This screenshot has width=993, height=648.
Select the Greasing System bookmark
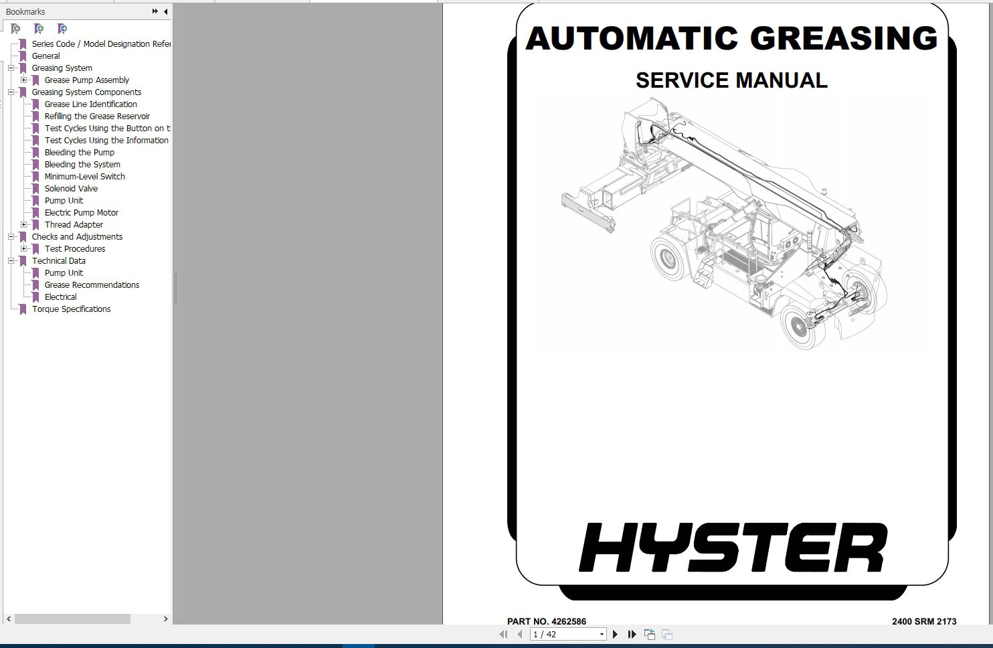pos(62,68)
